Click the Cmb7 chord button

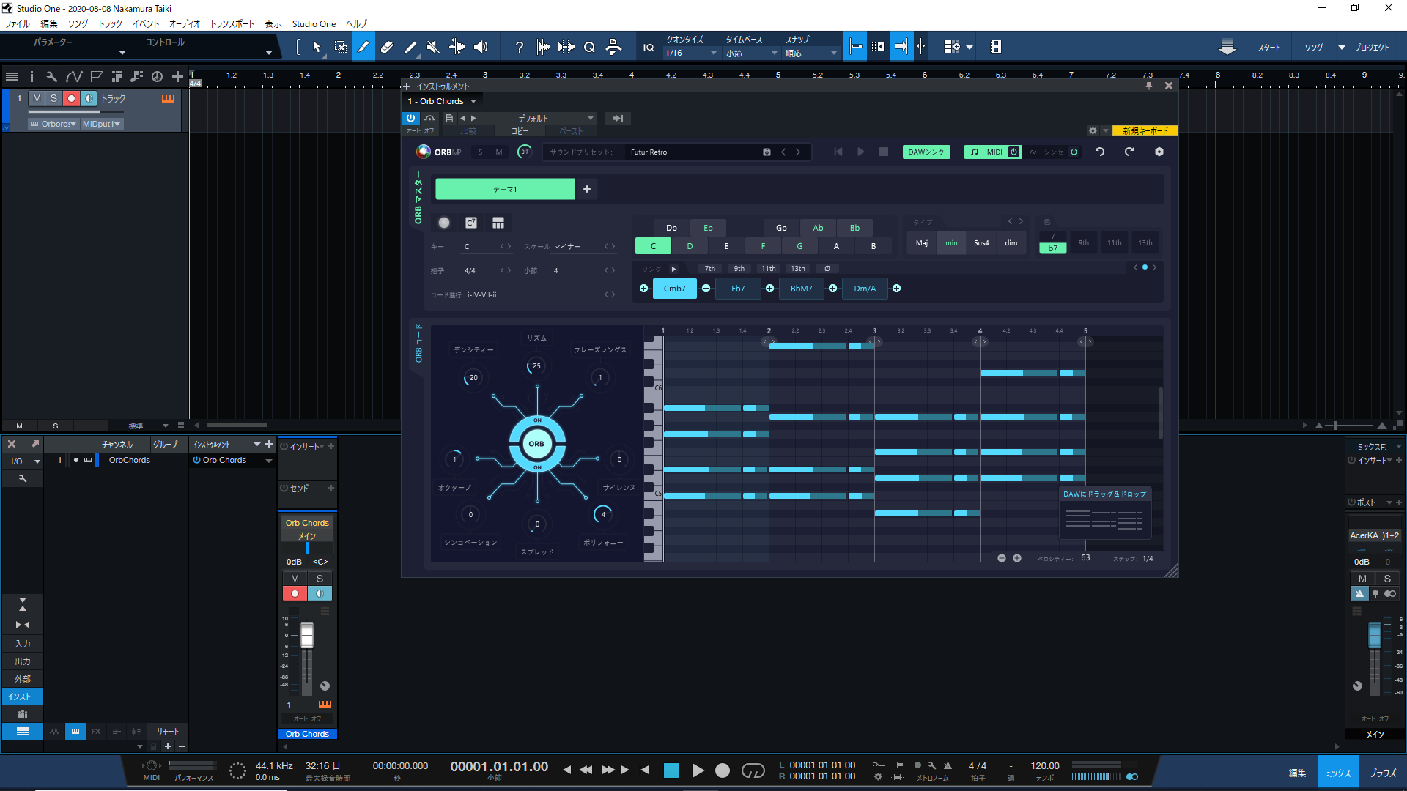pos(675,289)
